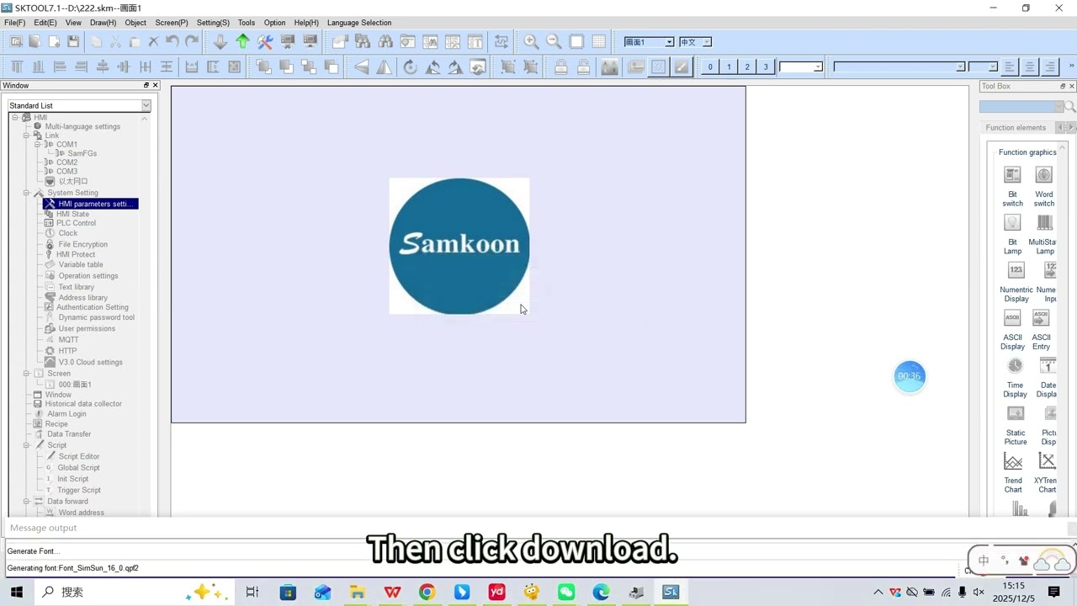Toggle left text alignment button
This screenshot has height=606, width=1077.
coord(1009,66)
